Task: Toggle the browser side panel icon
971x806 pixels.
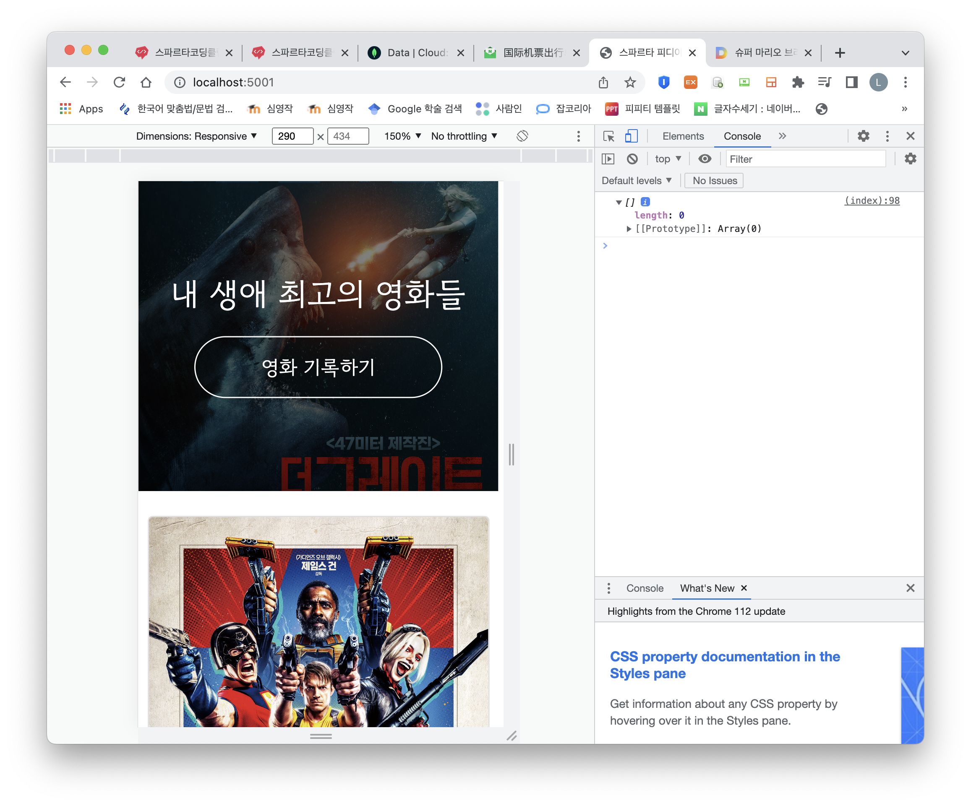Action: pyautogui.click(x=851, y=82)
